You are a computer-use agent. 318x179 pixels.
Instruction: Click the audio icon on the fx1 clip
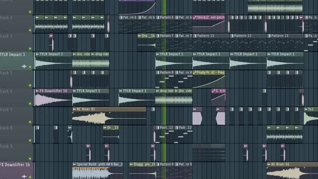pos(306,109)
